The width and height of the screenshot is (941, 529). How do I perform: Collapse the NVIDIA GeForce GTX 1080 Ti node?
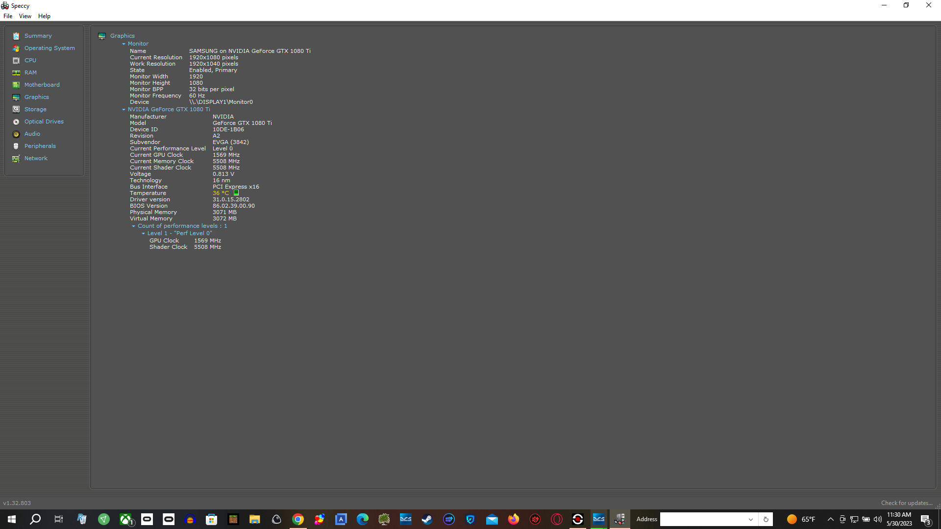coord(124,110)
